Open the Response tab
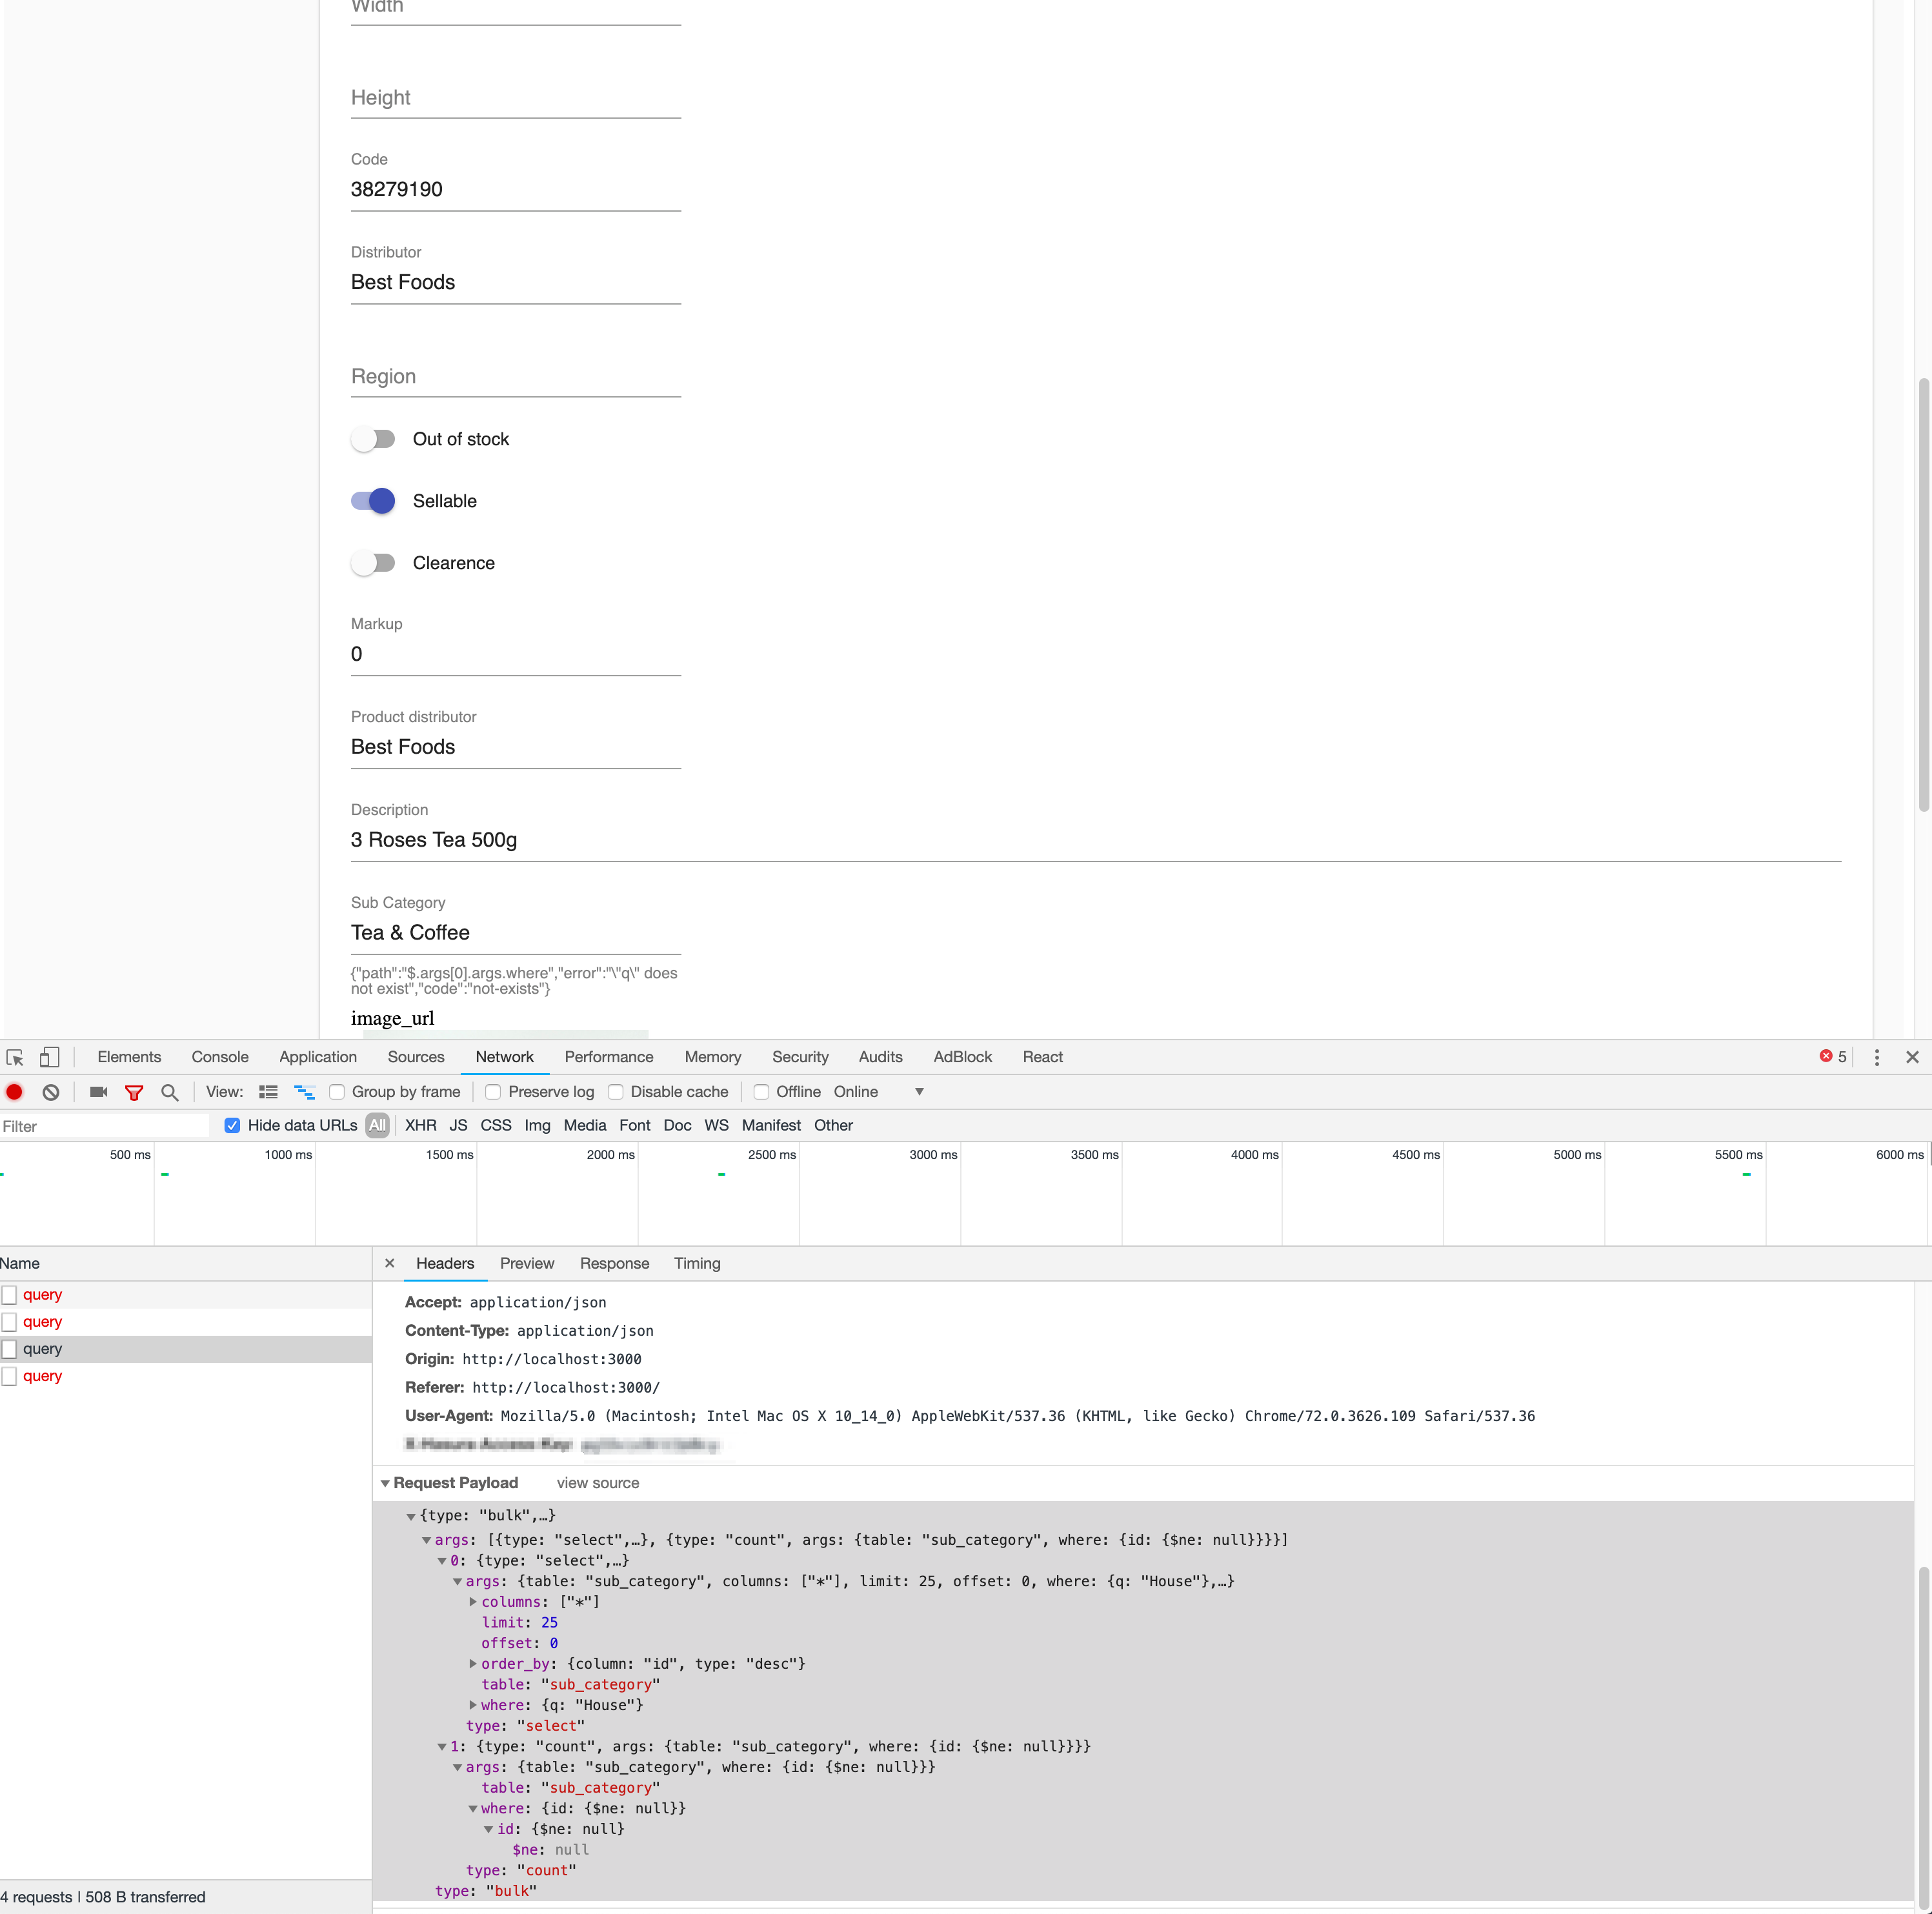This screenshot has height=1914, width=1932. [x=614, y=1263]
